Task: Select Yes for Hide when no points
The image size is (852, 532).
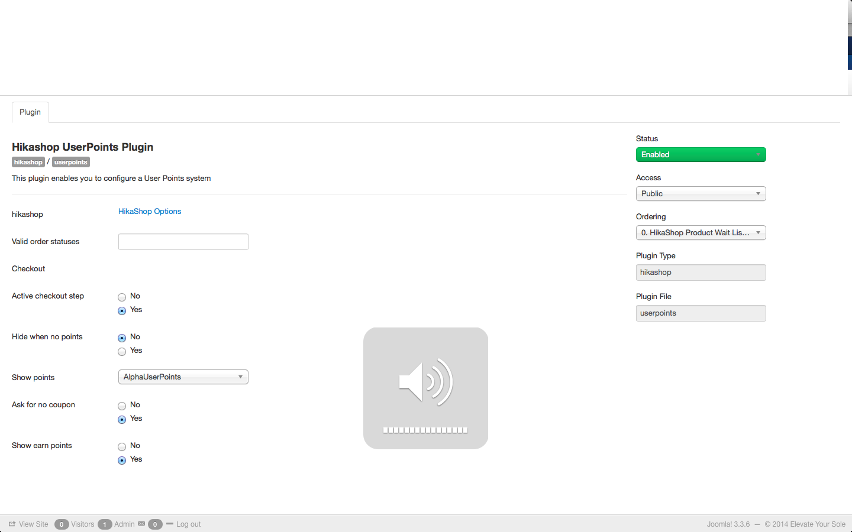Action: pos(122,351)
